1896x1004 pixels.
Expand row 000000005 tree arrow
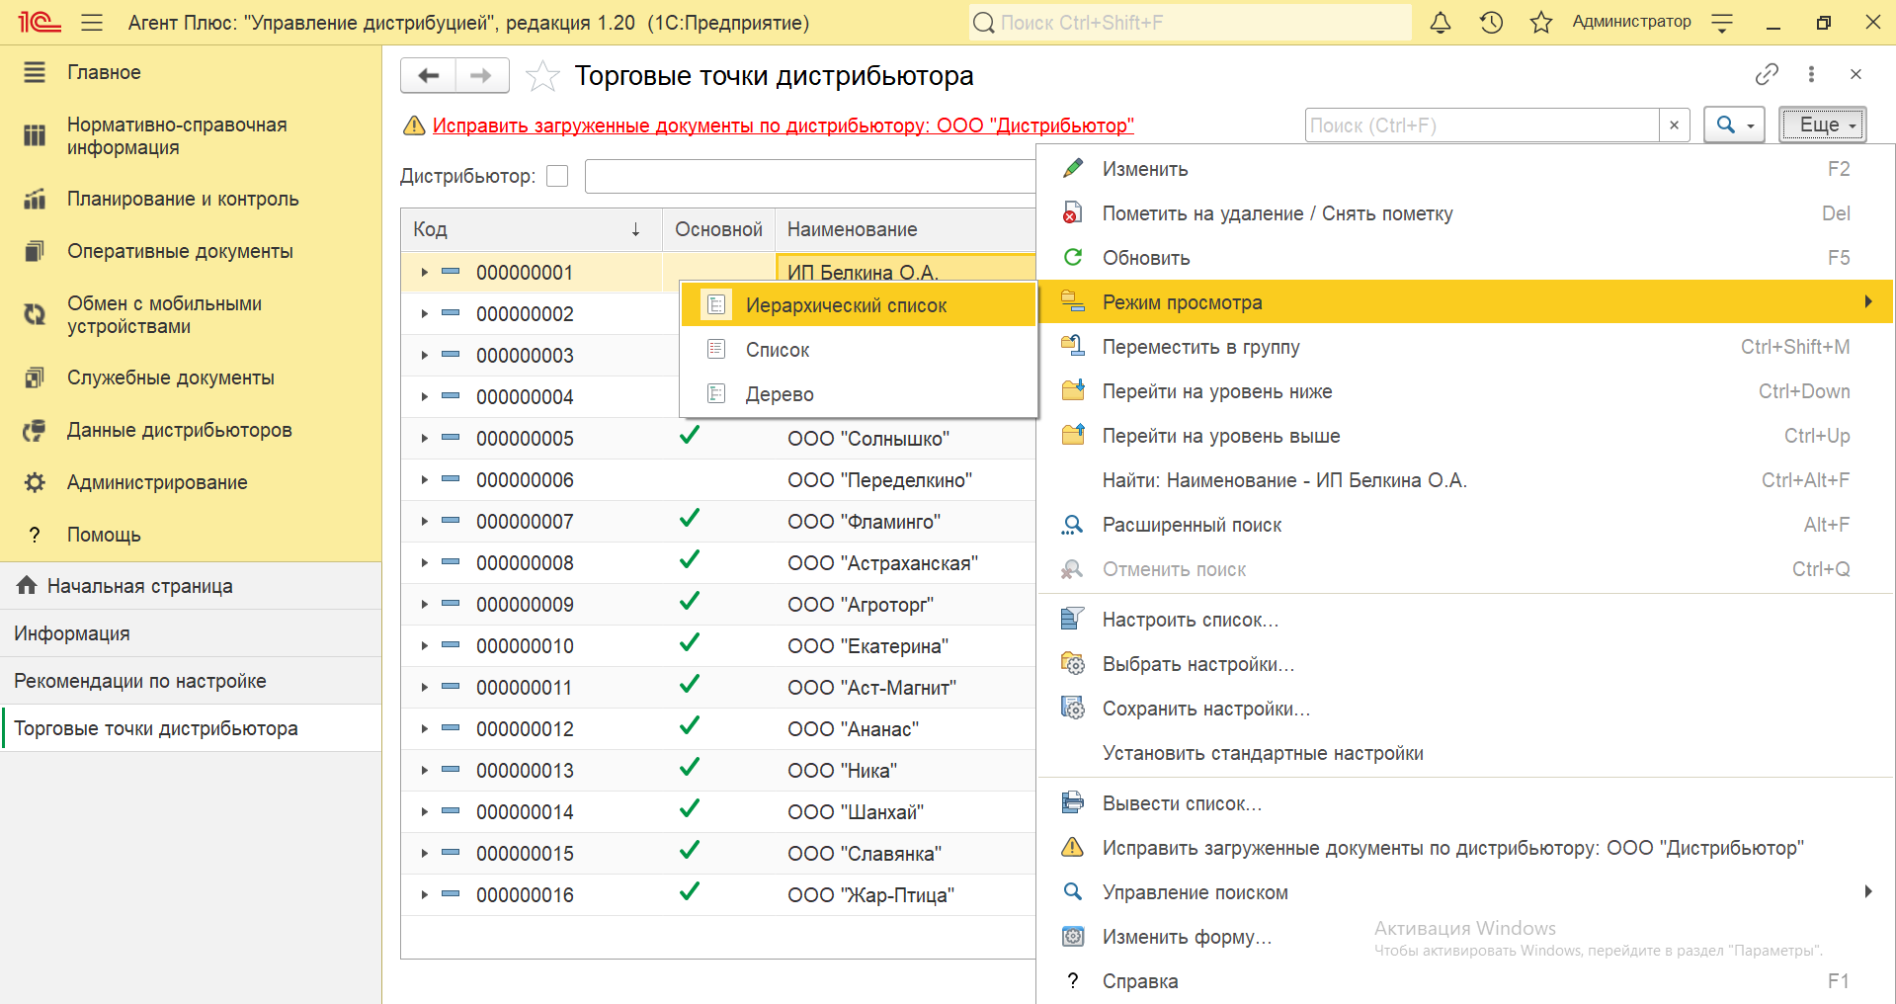click(x=424, y=438)
